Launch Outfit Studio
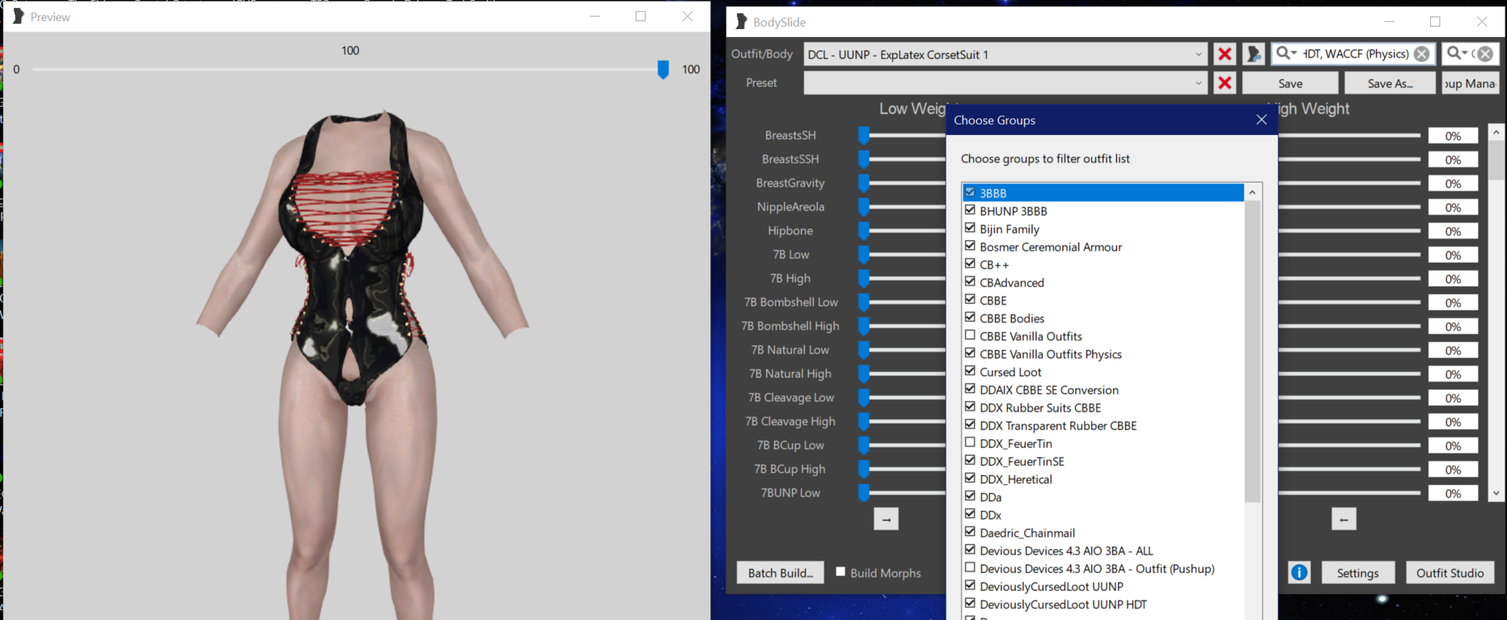The image size is (1507, 620). tap(1450, 572)
